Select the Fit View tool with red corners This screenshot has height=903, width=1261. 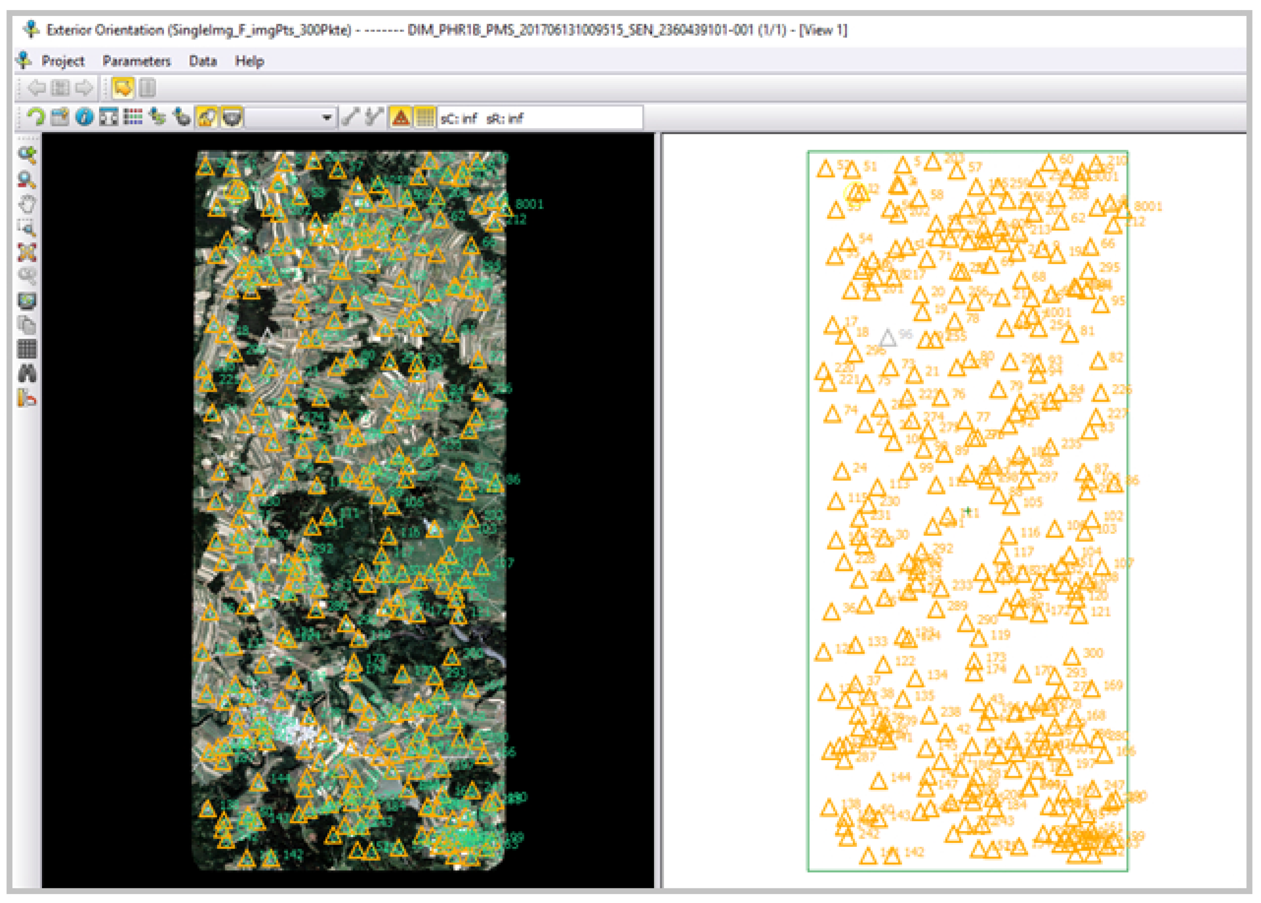(27, 252)
